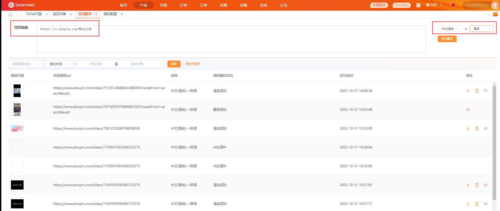Expand 视频翻译状态 filter dropdown
Screen dimensions: 500x211
(x=26, y=64)
